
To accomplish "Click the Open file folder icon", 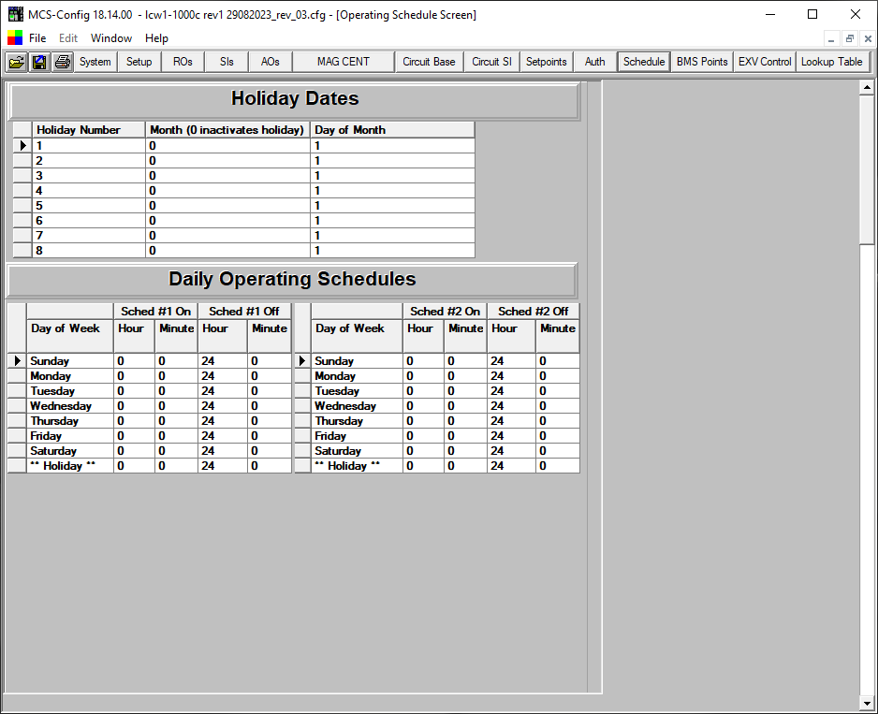I will click(17, 62).
